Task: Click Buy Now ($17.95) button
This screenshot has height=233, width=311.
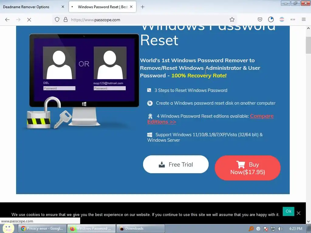Action: (248, 168)
